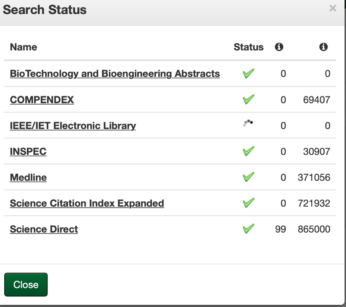The image size is (346, 307).
Task: Click the green checkmark in BioTechnology row
Action: tap(248, 74)
